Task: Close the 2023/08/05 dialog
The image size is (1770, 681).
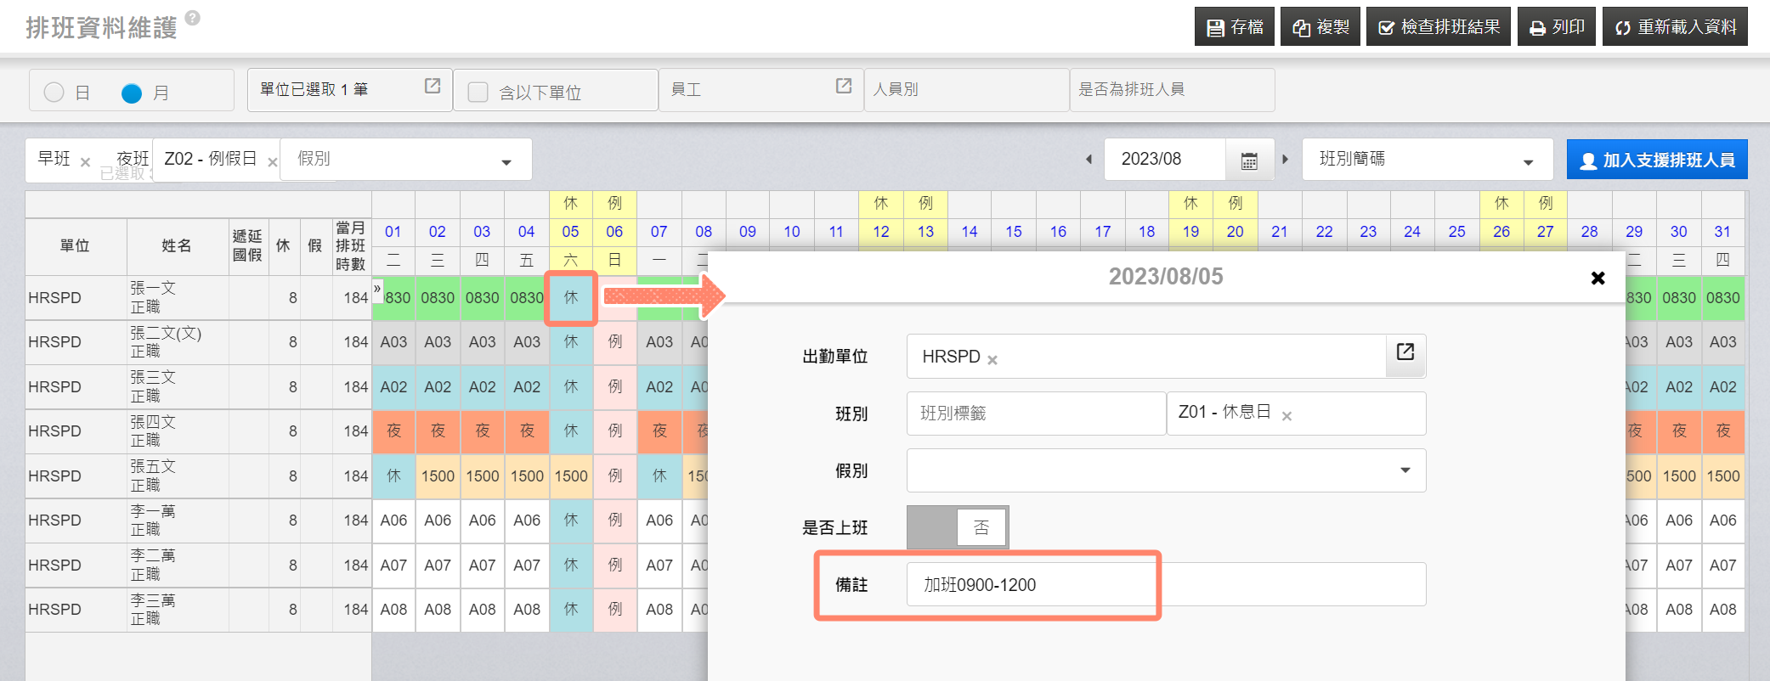Action: click(1598, 278)
